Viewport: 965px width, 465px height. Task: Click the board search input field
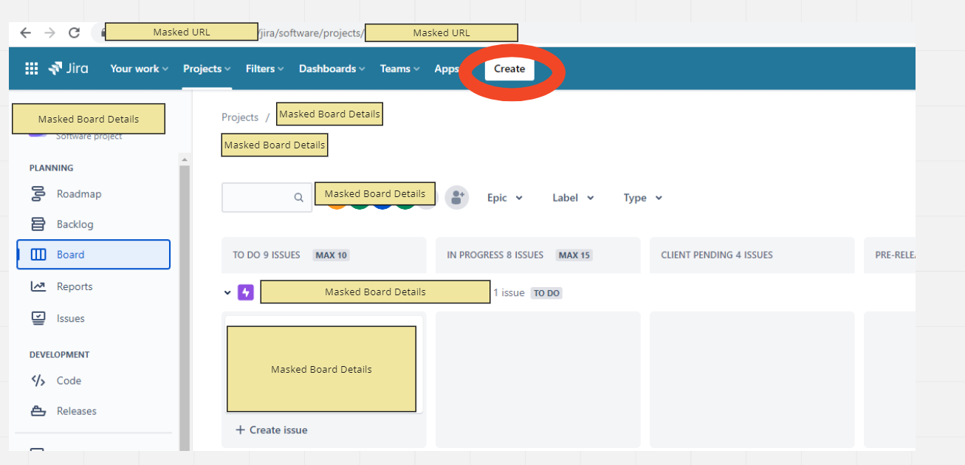click(x=267, y=198)
